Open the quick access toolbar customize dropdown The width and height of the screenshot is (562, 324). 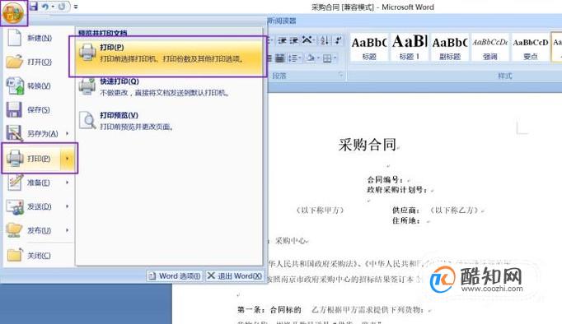click(76, 7)
